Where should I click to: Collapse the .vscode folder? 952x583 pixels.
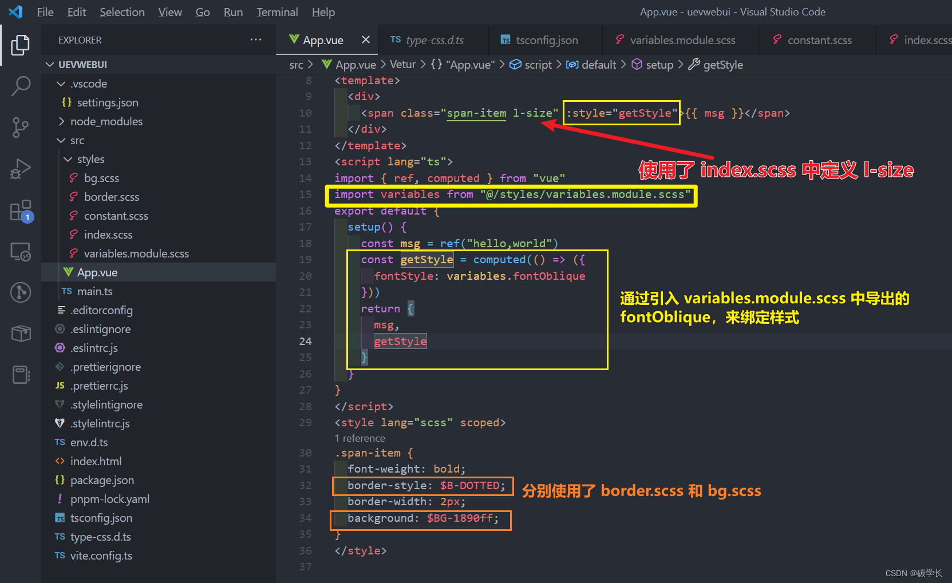(x=159, y=84)
